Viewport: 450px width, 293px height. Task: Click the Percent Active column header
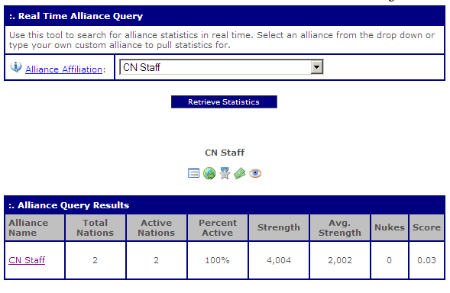[x=218, y=227]
